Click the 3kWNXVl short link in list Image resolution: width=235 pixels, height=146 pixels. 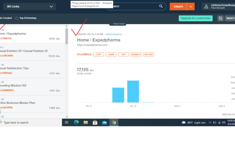(x=7, y=90)
